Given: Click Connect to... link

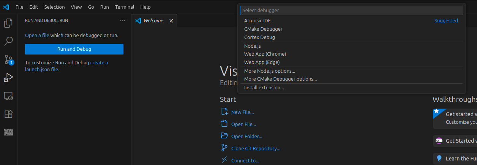Looking at the screenshot, I should [x=245, y=160].
